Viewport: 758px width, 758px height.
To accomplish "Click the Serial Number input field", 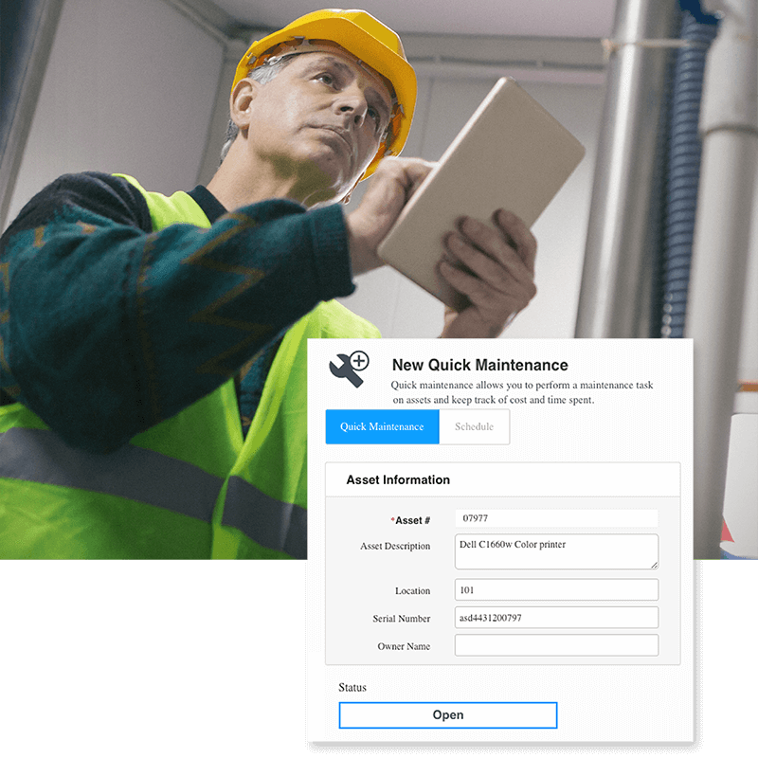I will [556, 618].
